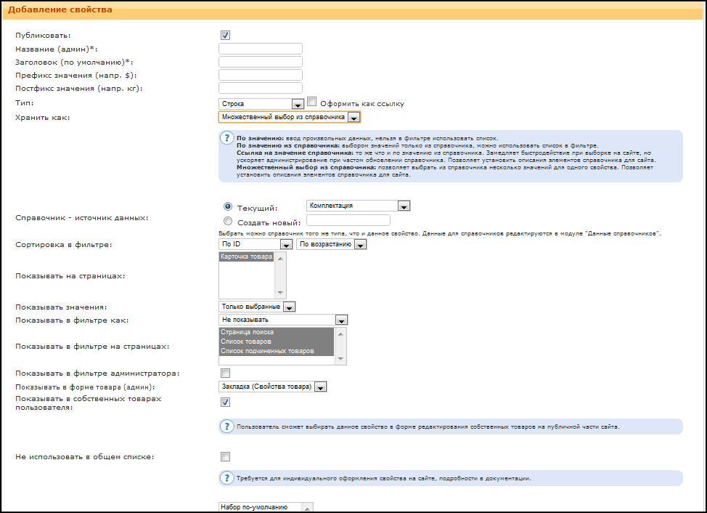Check Не использовать в общем списке
This screenshot has width=707, height=513.
(226, 456)
